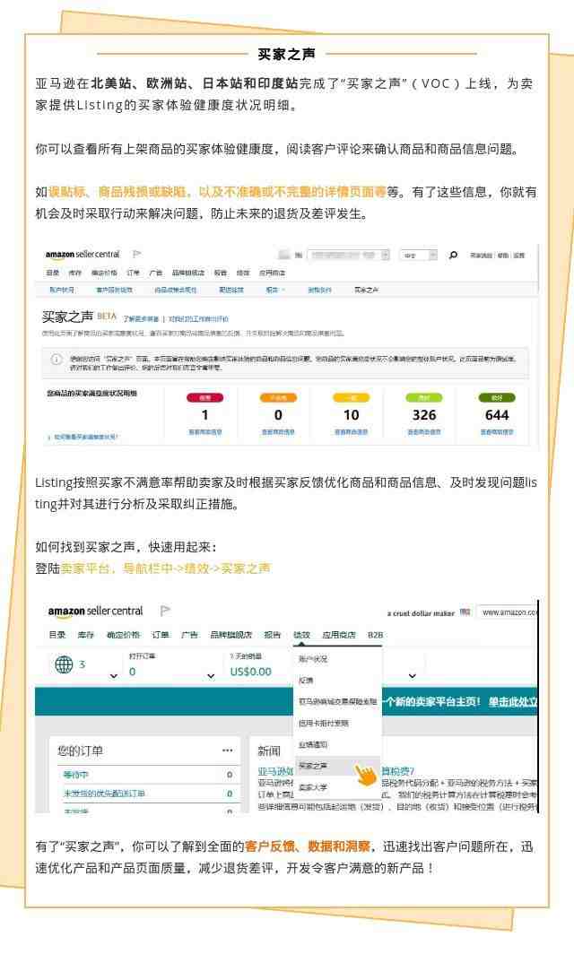Click 等待中 row in 您的订单 panel
574x963 pixels.
pos(147,775)
